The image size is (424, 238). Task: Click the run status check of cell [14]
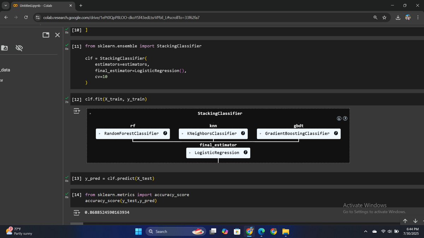coord(67,193)
